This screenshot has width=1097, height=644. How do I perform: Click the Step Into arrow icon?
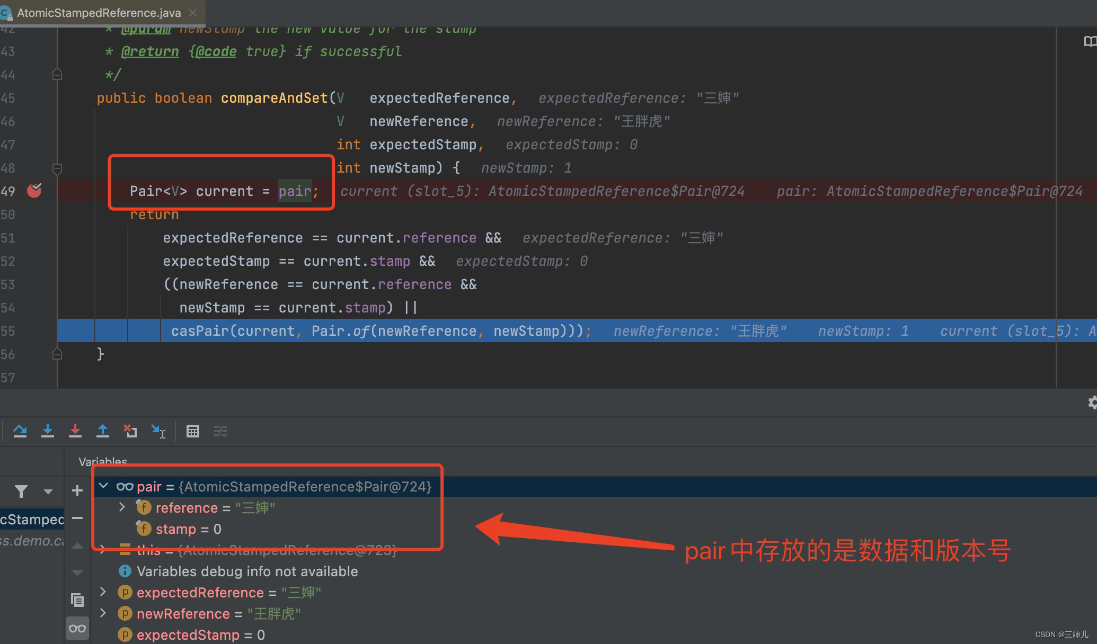point(48,431)
